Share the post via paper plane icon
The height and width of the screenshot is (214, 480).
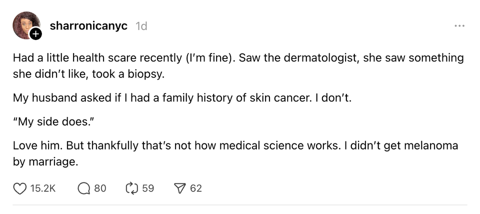[x=179, y=188]
